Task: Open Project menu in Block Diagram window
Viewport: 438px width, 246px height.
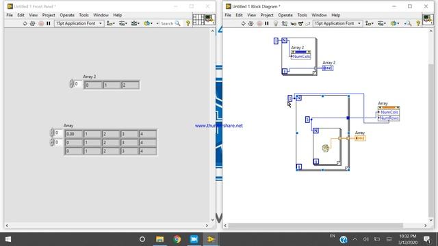Action: [267, 15]
